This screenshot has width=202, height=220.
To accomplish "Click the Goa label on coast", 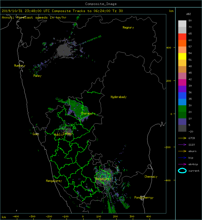I will click(35, 134).
